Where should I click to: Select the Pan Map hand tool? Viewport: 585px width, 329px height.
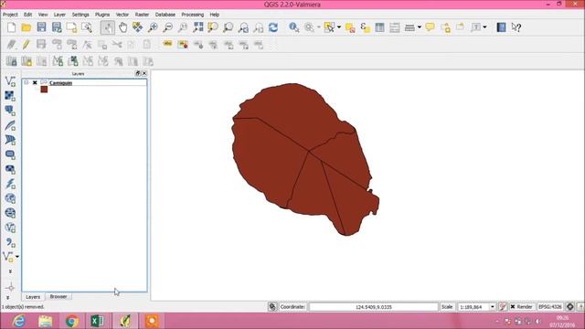click(122, 27)
